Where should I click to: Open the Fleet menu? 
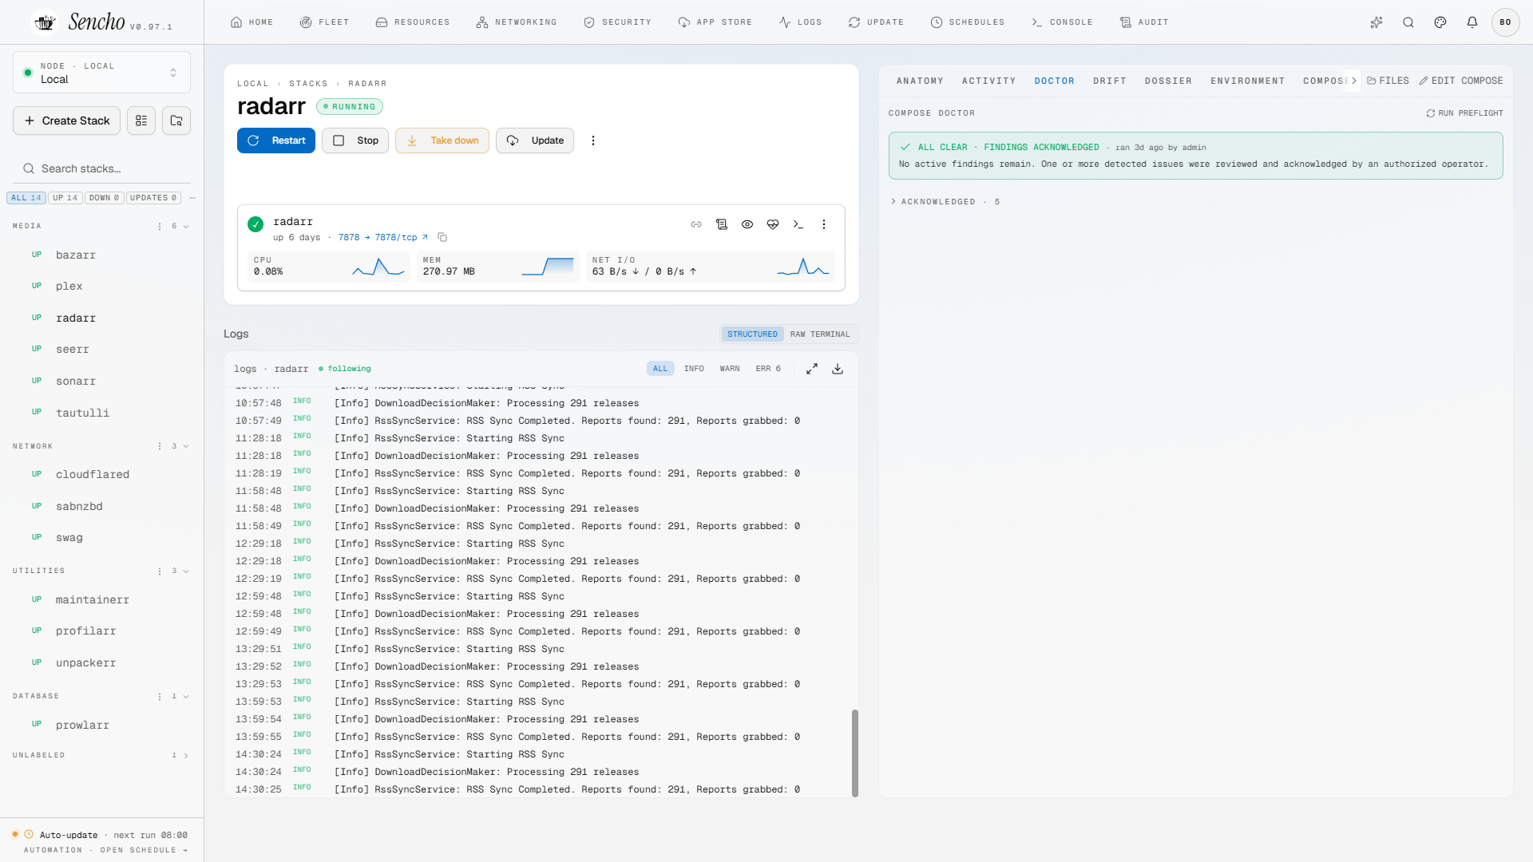324,22
